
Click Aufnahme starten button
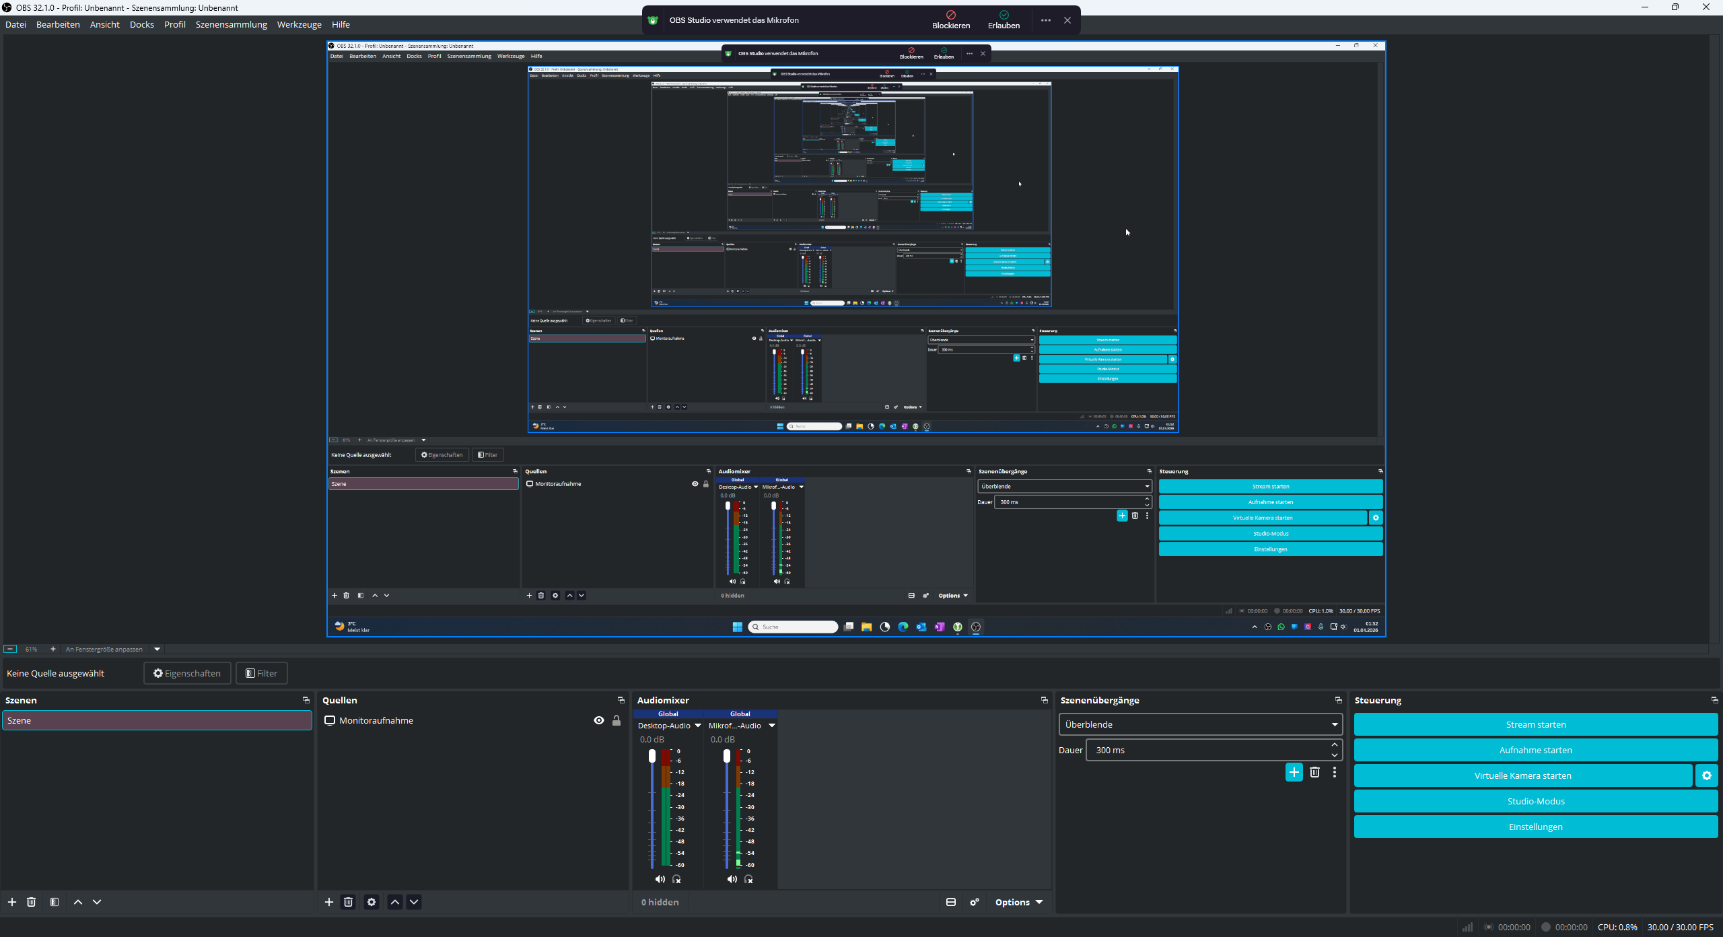click(1536, 750)
